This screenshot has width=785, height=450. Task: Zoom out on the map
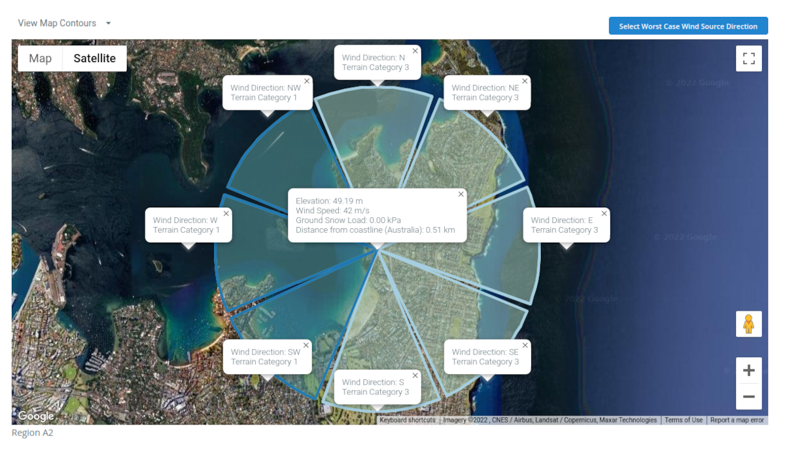pyautogui.click(x=749, y=396)
